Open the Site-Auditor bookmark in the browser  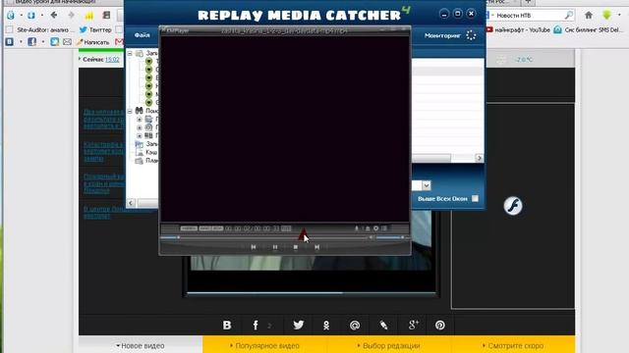[41, 29]
